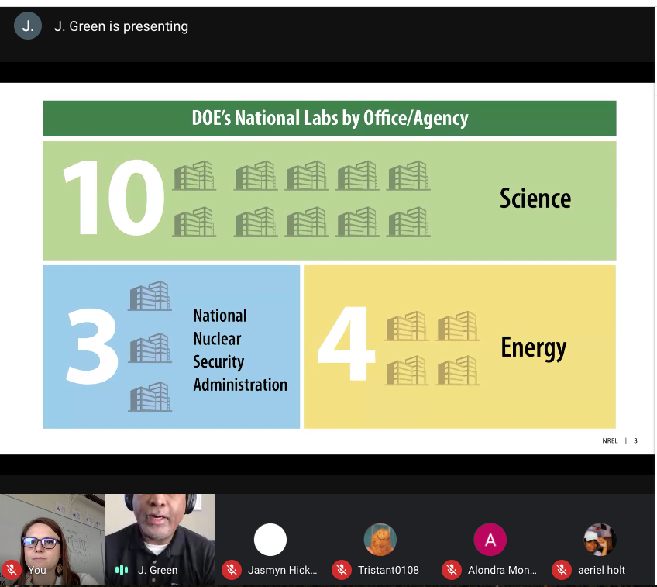Click Tristant0108's muted microphone icon

(x=342, y=570)
